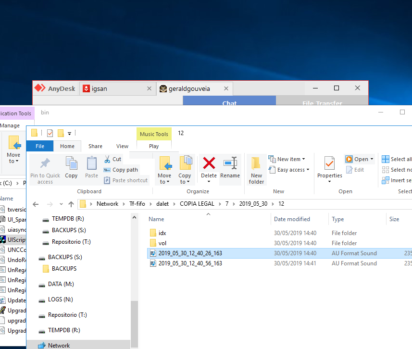412x349 pixels.
Task: Click 2019_05_30 in the address bar path
Action: pyautogui.click(x=253, y=204)
